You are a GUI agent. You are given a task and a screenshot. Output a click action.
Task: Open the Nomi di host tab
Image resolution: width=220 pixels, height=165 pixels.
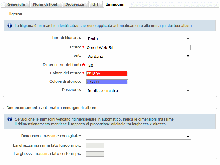45,4
